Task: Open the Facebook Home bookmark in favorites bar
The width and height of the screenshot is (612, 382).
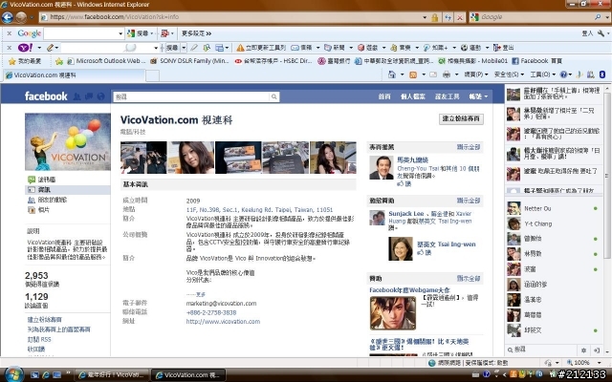Action: tap(536, 61)
